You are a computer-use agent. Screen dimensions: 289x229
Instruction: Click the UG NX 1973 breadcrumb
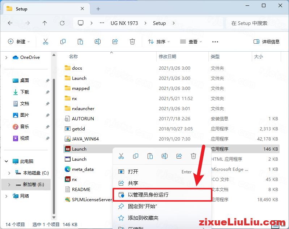[124, 23]
